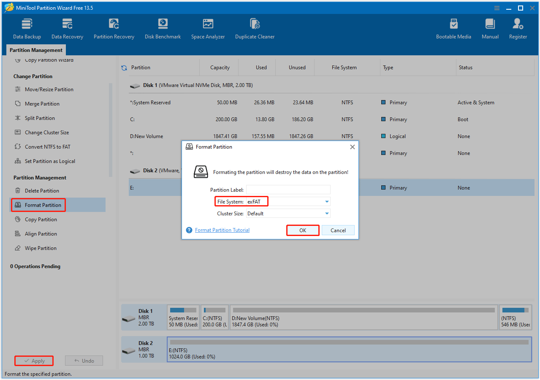
Task: Start the Disk Benchmark tool
Action: pos(163,28)
